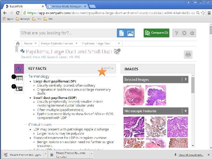This screenshot has height=159, width=212.
Task: Collapse the Selected Images section header
Action: coord(156,79)
